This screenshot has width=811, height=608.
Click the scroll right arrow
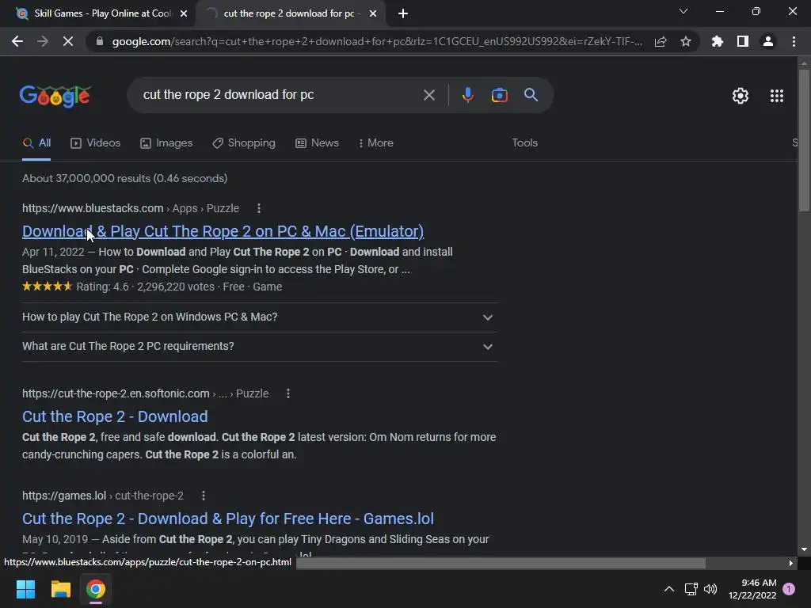[x=791, y=563]
